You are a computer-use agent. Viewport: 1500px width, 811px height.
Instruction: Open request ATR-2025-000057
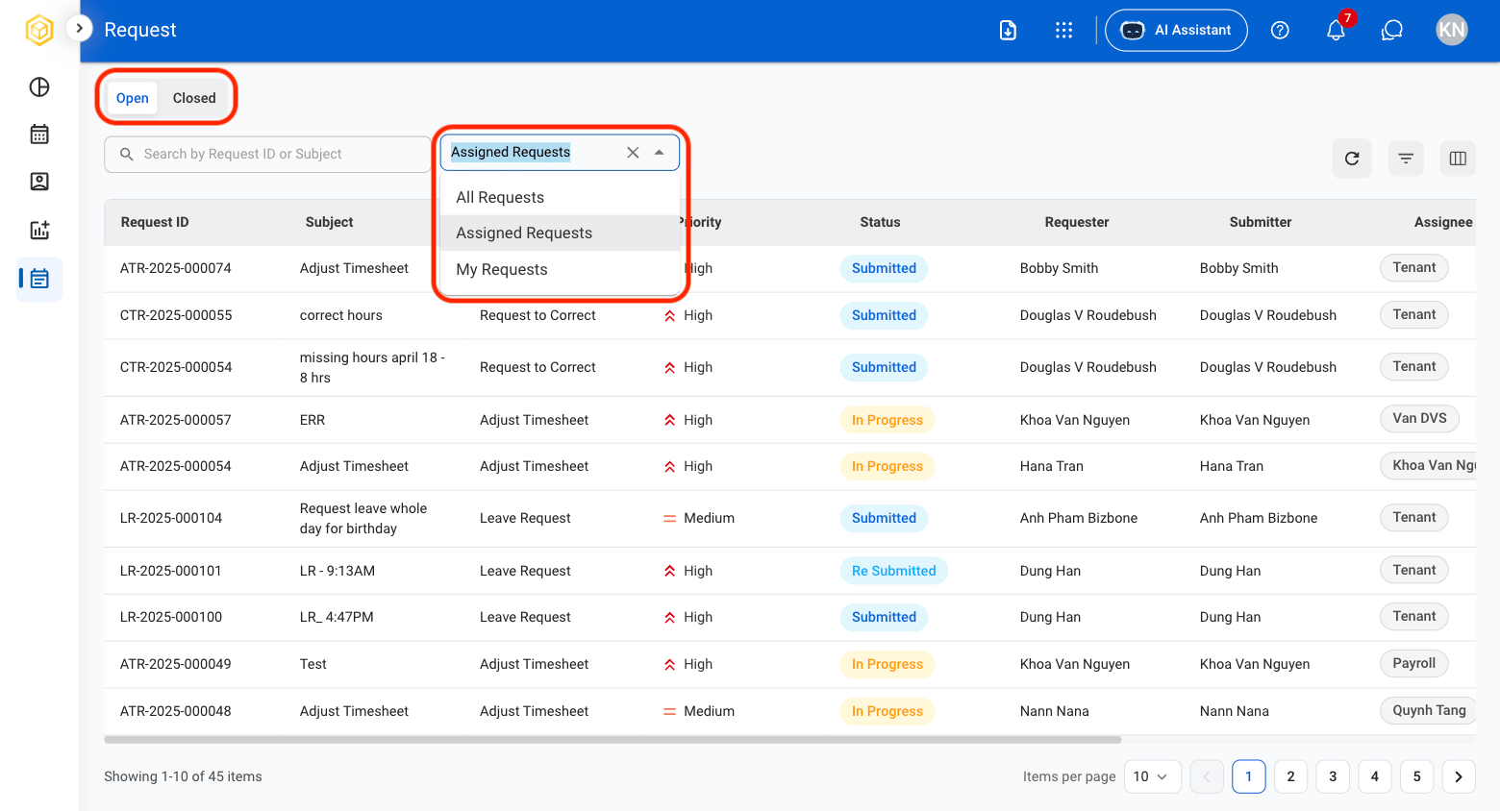[x=176, y=420]
